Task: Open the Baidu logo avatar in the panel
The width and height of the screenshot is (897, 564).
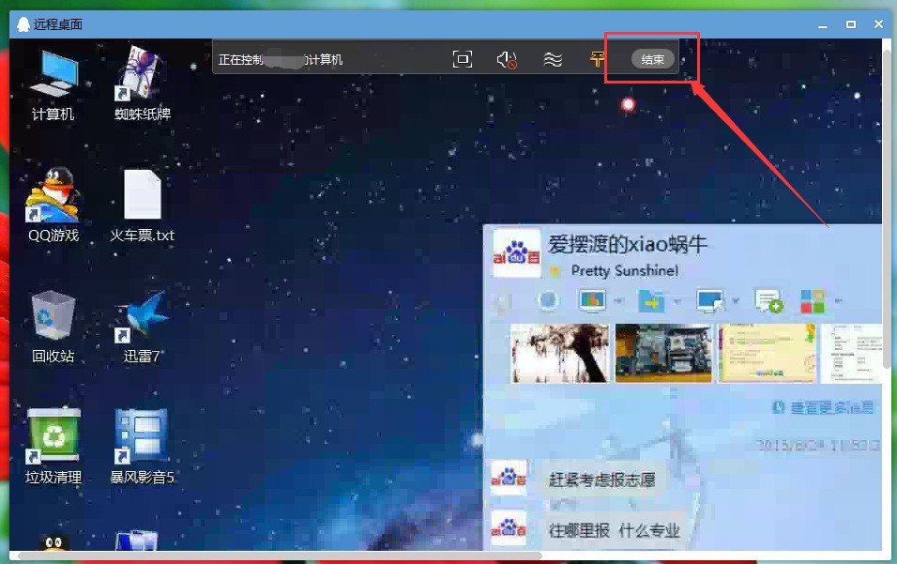Action: point(517,254)
